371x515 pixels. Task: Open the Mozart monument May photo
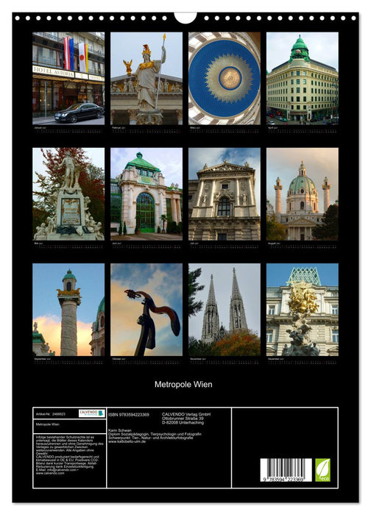click(68, 194)
